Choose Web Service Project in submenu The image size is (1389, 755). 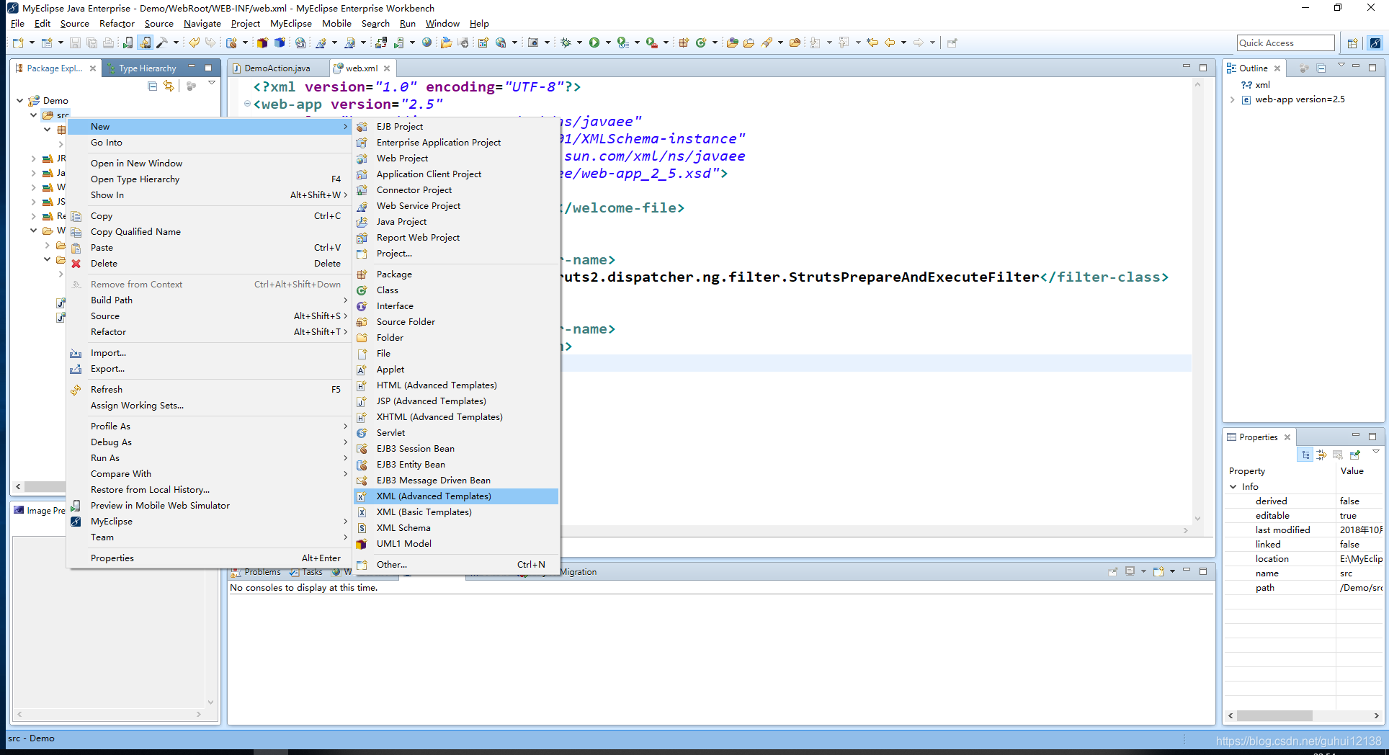(x=456, y=206)
